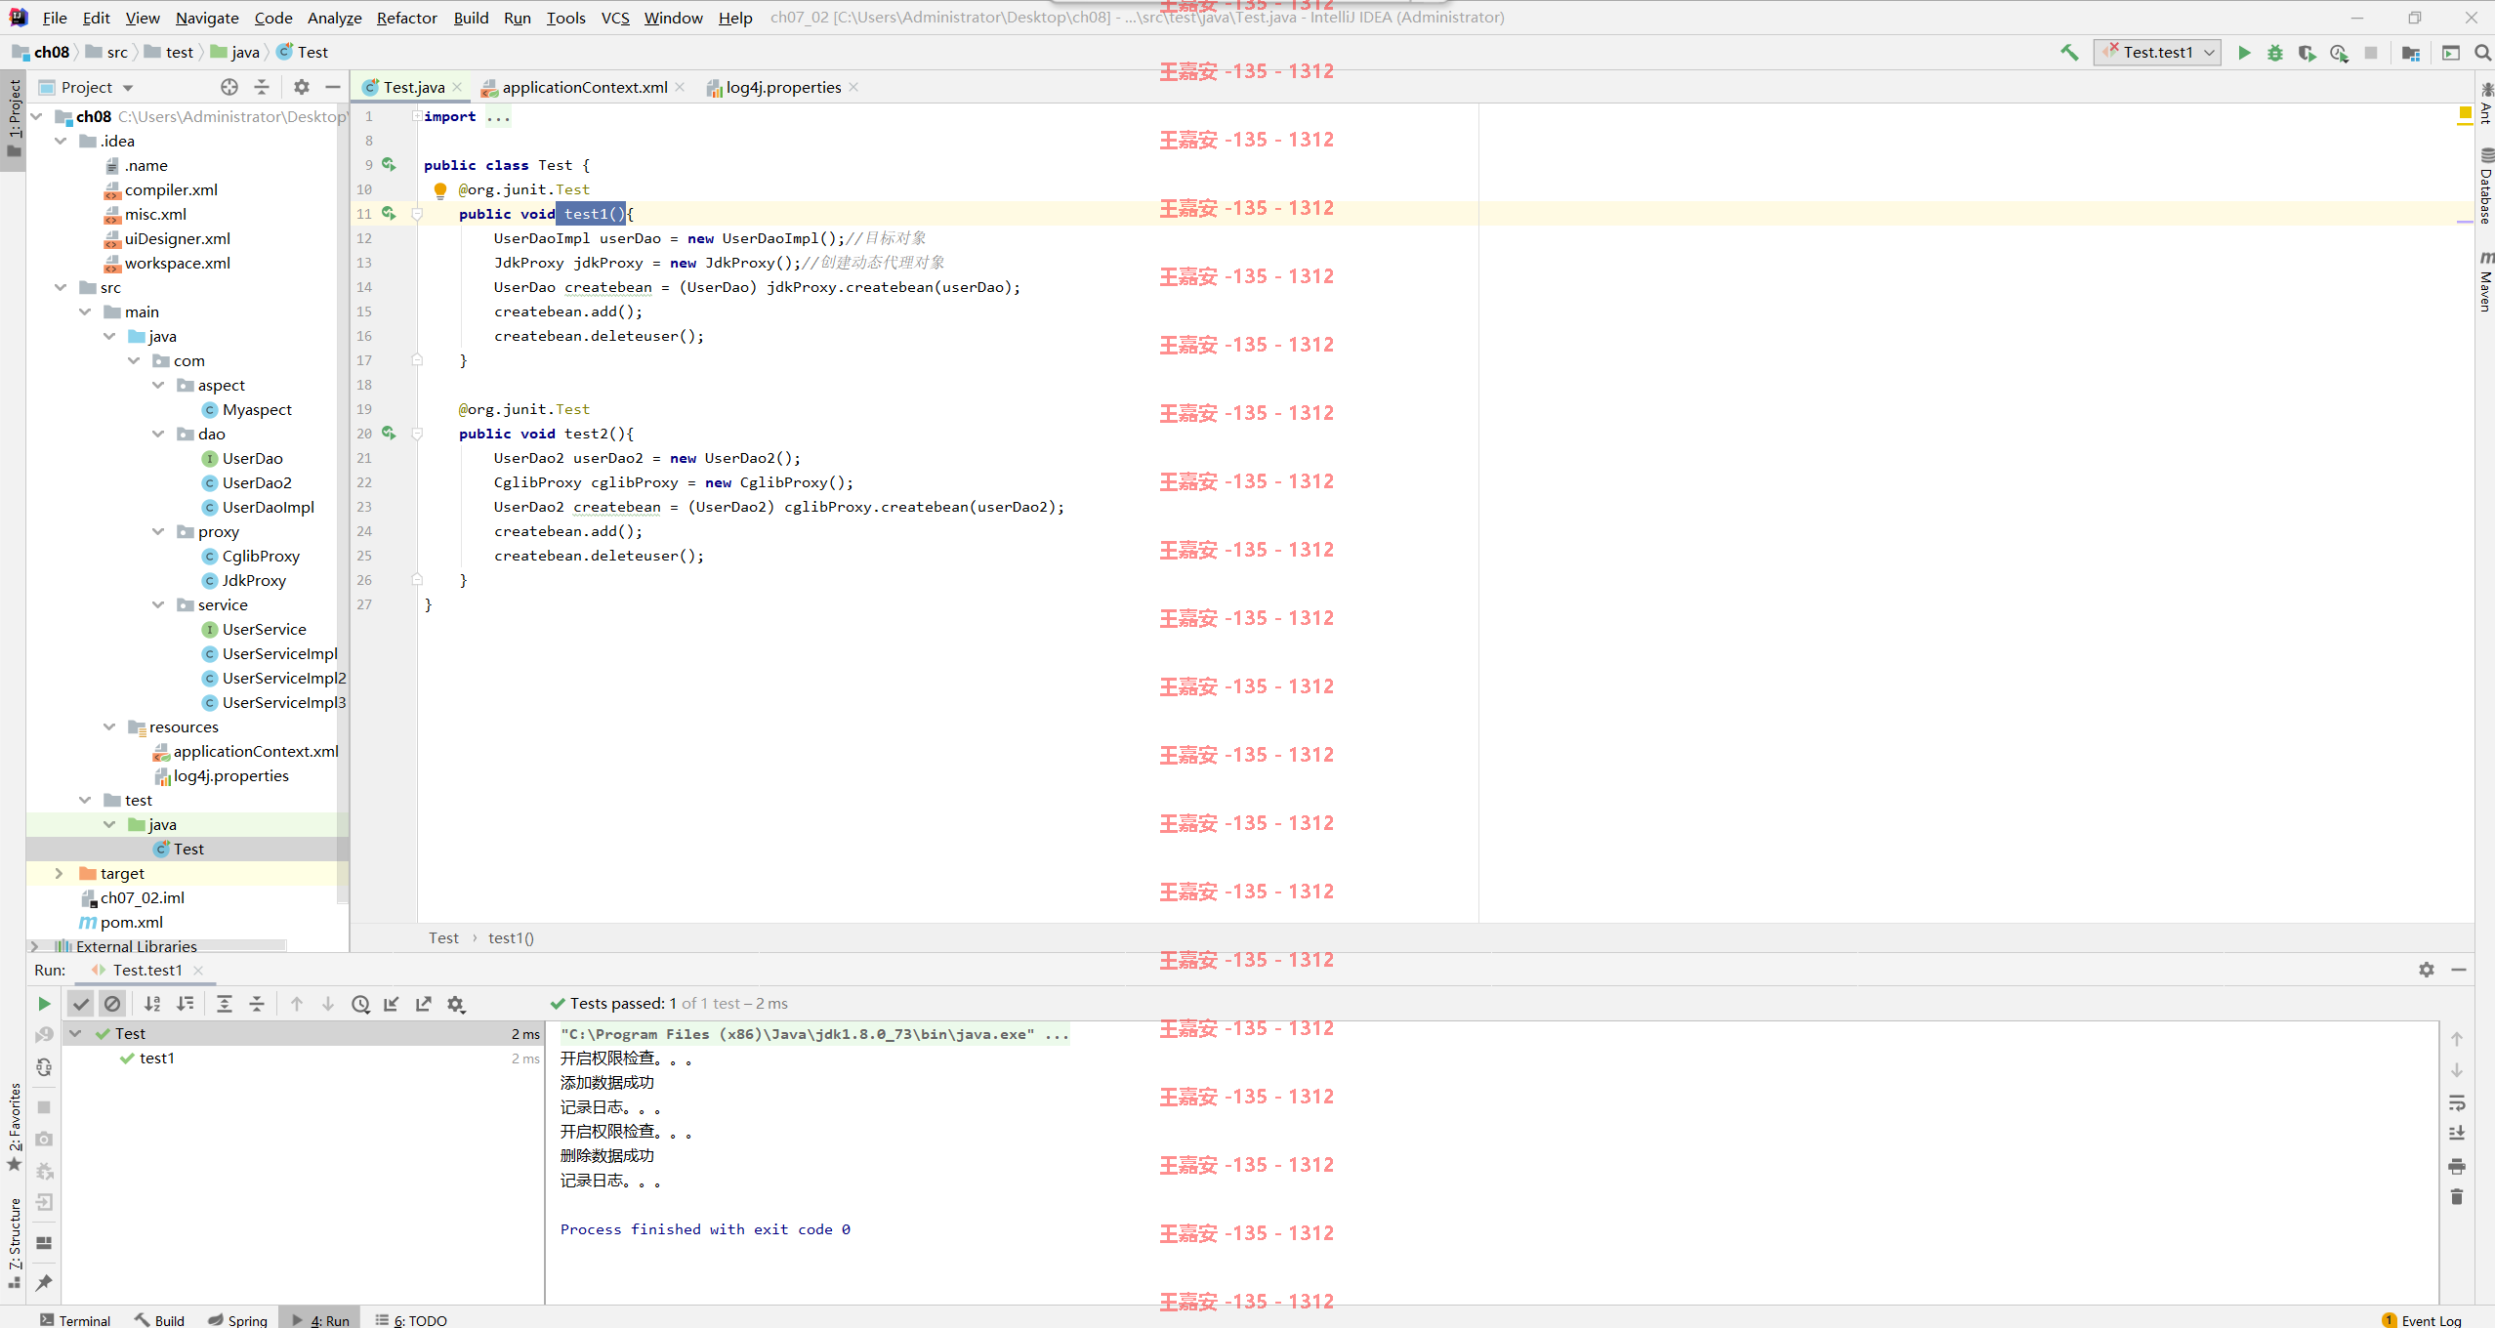The width and height of the screenshot is (2495, 1328).
Task: Hide the Project tool window
Action: [x=333, y=87]
